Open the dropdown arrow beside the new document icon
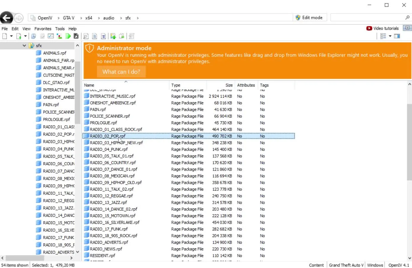Image resolution: width=412 pixels, height=268 pixels. (11, 36)
